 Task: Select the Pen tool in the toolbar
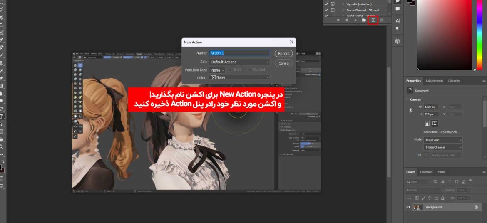tap(2, 109)
